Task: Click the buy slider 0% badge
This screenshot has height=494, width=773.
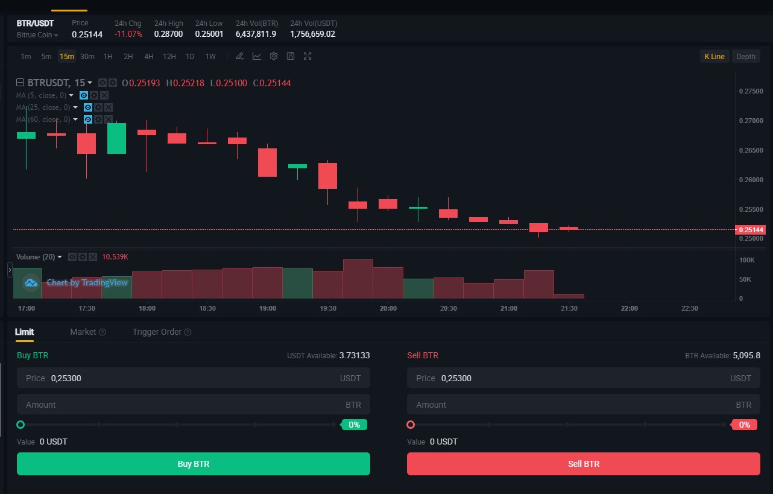Action: 355,425
